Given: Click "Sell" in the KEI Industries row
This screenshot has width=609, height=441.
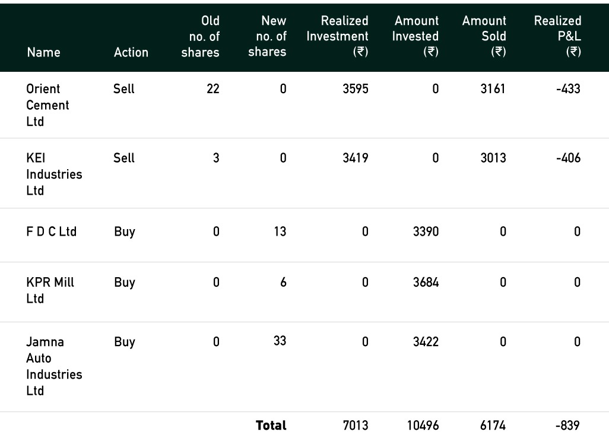Looking at the screenshot, I should (x=124, y=158).
